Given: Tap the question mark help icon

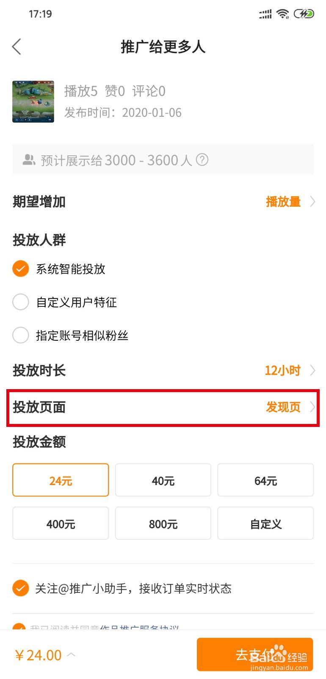Looking at the screenshot, I should point(202,160).
